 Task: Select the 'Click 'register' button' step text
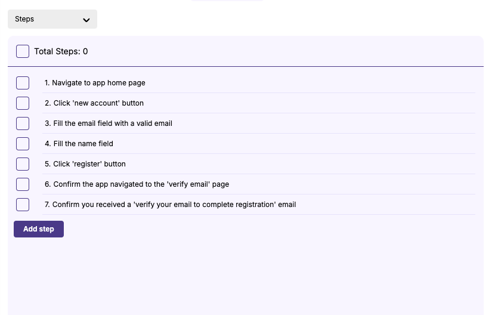(x=89, y=164)
